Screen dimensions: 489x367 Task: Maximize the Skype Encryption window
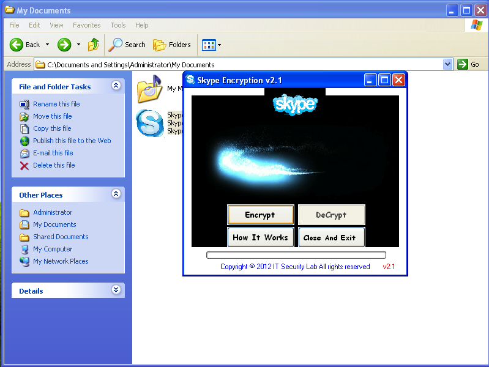(x=384, y=80)
